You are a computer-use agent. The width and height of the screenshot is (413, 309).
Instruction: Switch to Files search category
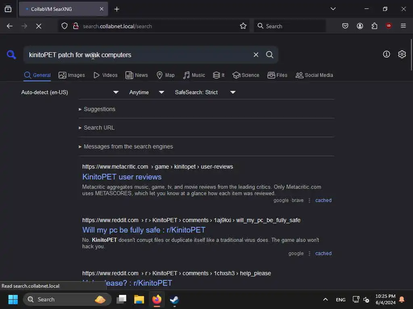coord(277,75)
